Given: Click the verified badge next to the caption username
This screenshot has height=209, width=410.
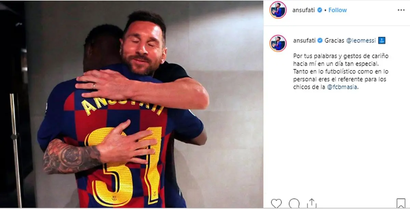Looking at the screenshot, I should tap(320, 41).
